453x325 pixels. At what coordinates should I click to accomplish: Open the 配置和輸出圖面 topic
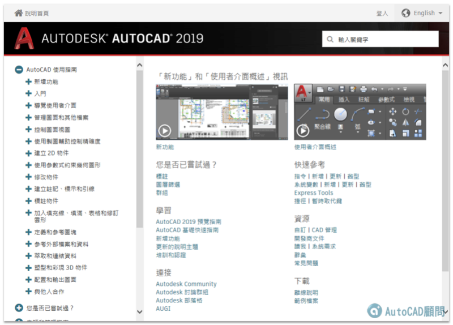pyautogui.click(x=55, y=280)
